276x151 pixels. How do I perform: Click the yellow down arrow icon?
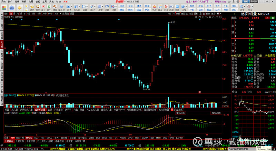(27, 10)
